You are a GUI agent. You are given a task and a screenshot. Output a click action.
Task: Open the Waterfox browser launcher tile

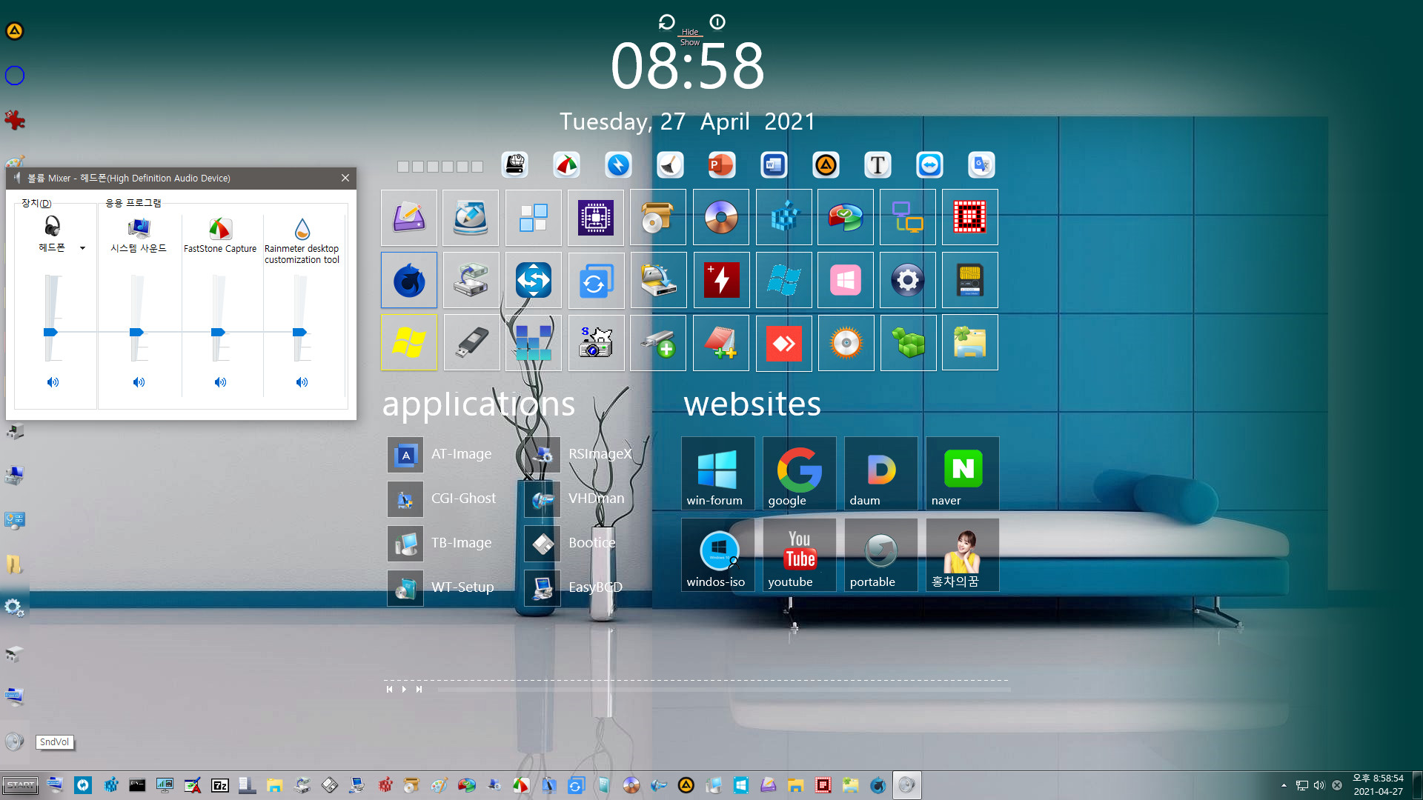(x=409, y=280)
